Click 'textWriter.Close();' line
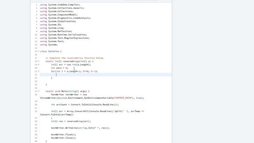The image size is (254, 143). [x=63, y=138]
